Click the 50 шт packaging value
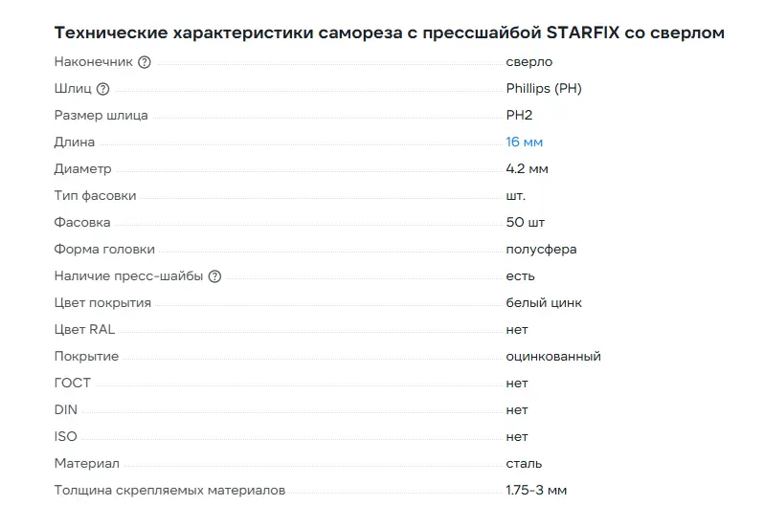Screen dimensions: 764x527 [x=525, y=223]
